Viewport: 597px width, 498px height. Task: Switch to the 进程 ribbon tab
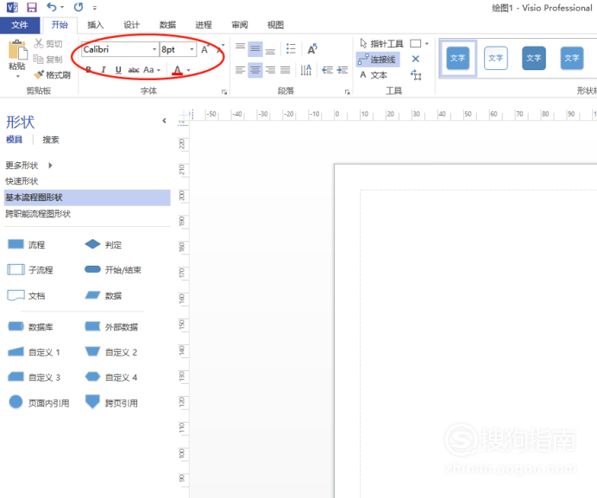(x=204, y=25)
